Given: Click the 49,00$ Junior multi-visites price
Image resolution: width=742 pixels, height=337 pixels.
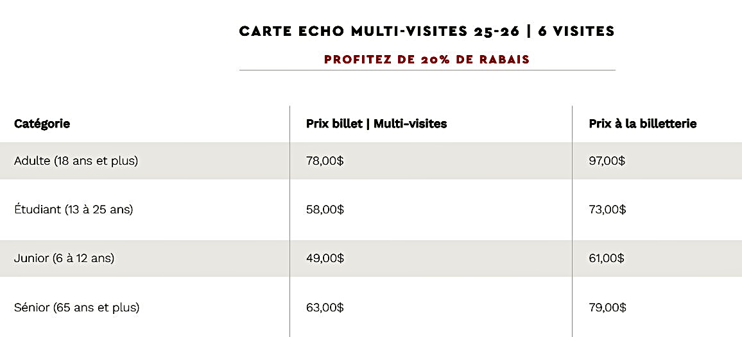Looking at the screenshot, I should [x=325, y=258].
